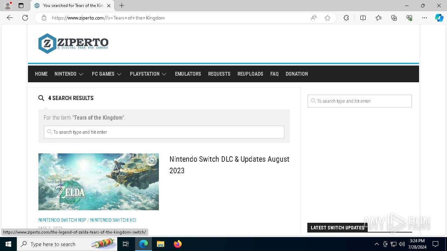Open REQUESTS menu item
This screenshot has width=447, height=251.
[219, 74]
